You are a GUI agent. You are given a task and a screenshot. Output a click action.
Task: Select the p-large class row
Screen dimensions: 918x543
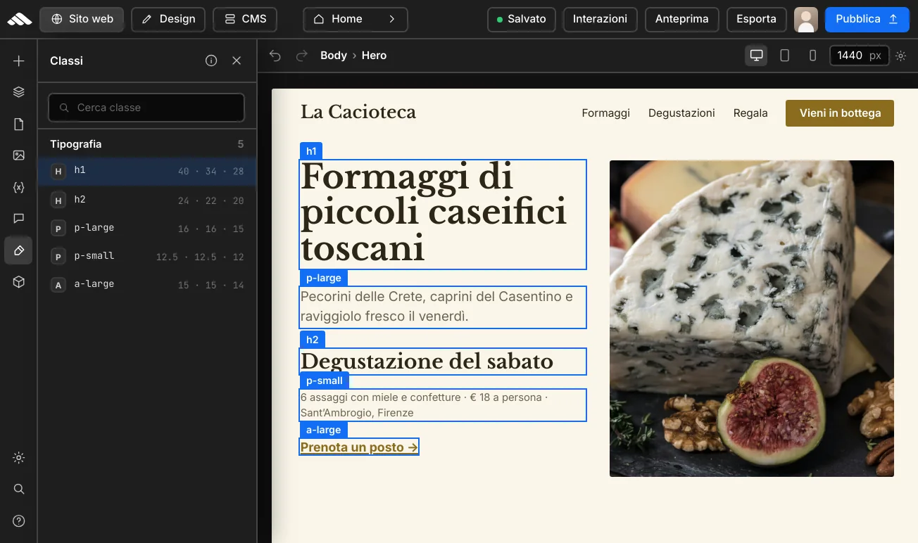tap(147, 228)
